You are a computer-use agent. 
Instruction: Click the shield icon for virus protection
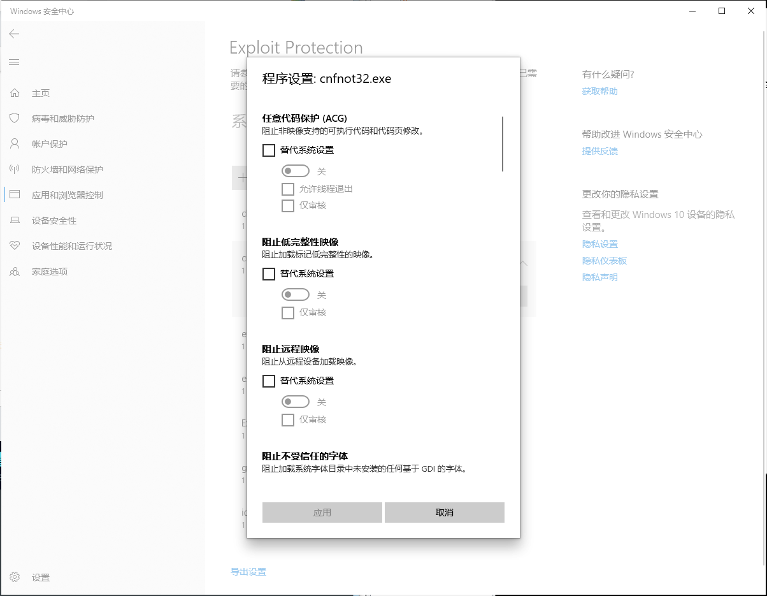click(15, 119)
